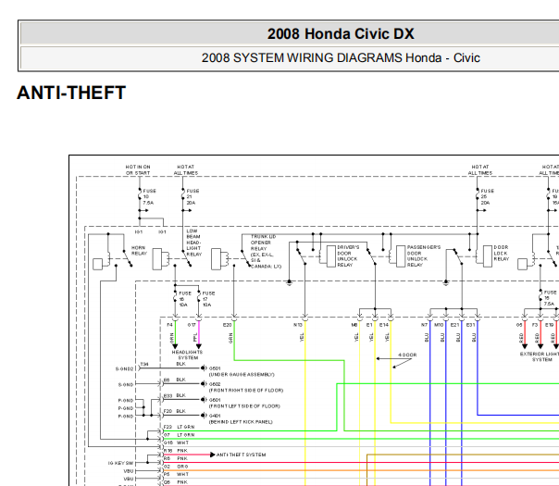Click the G401 ground label
The image size is (559, 486).
click(x=215, y=416)
